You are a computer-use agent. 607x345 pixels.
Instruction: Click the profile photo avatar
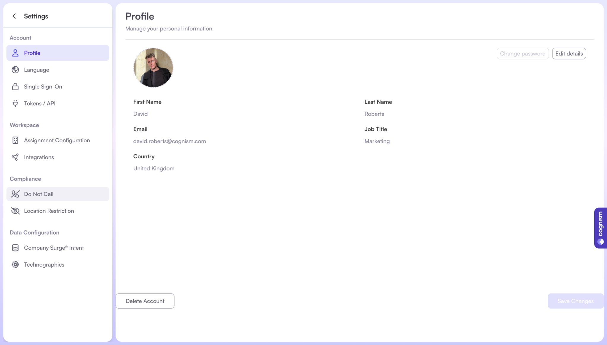pos(153,68)
